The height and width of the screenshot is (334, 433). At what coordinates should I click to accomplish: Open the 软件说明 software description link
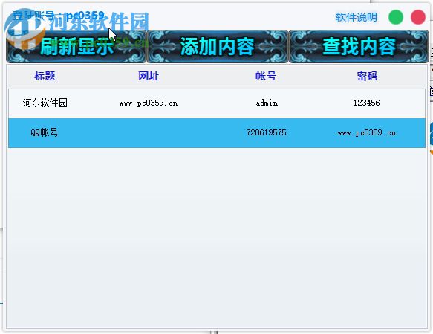[x=357, y=17]
